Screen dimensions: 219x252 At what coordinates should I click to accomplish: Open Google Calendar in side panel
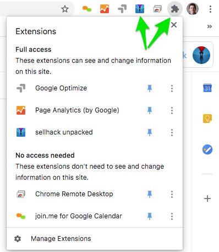point(207,88)
